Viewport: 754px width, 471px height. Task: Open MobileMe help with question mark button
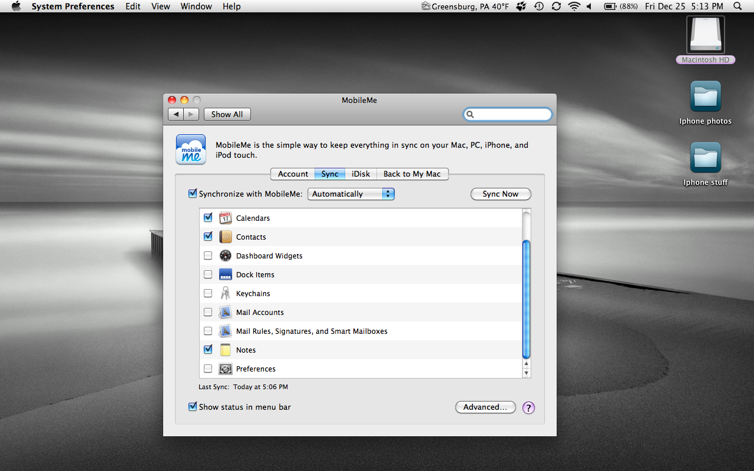[x=528, y=407]
